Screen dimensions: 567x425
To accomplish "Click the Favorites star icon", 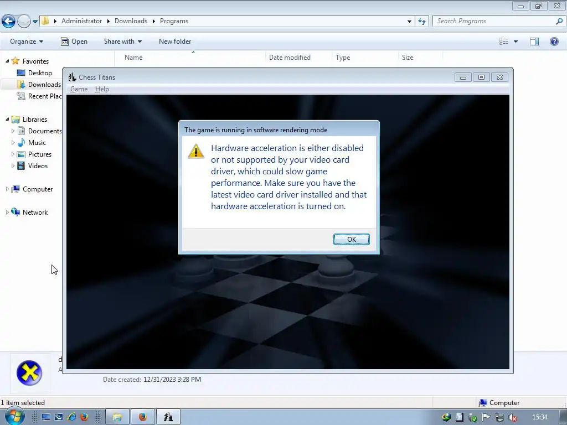I will [x=16, y=61].
